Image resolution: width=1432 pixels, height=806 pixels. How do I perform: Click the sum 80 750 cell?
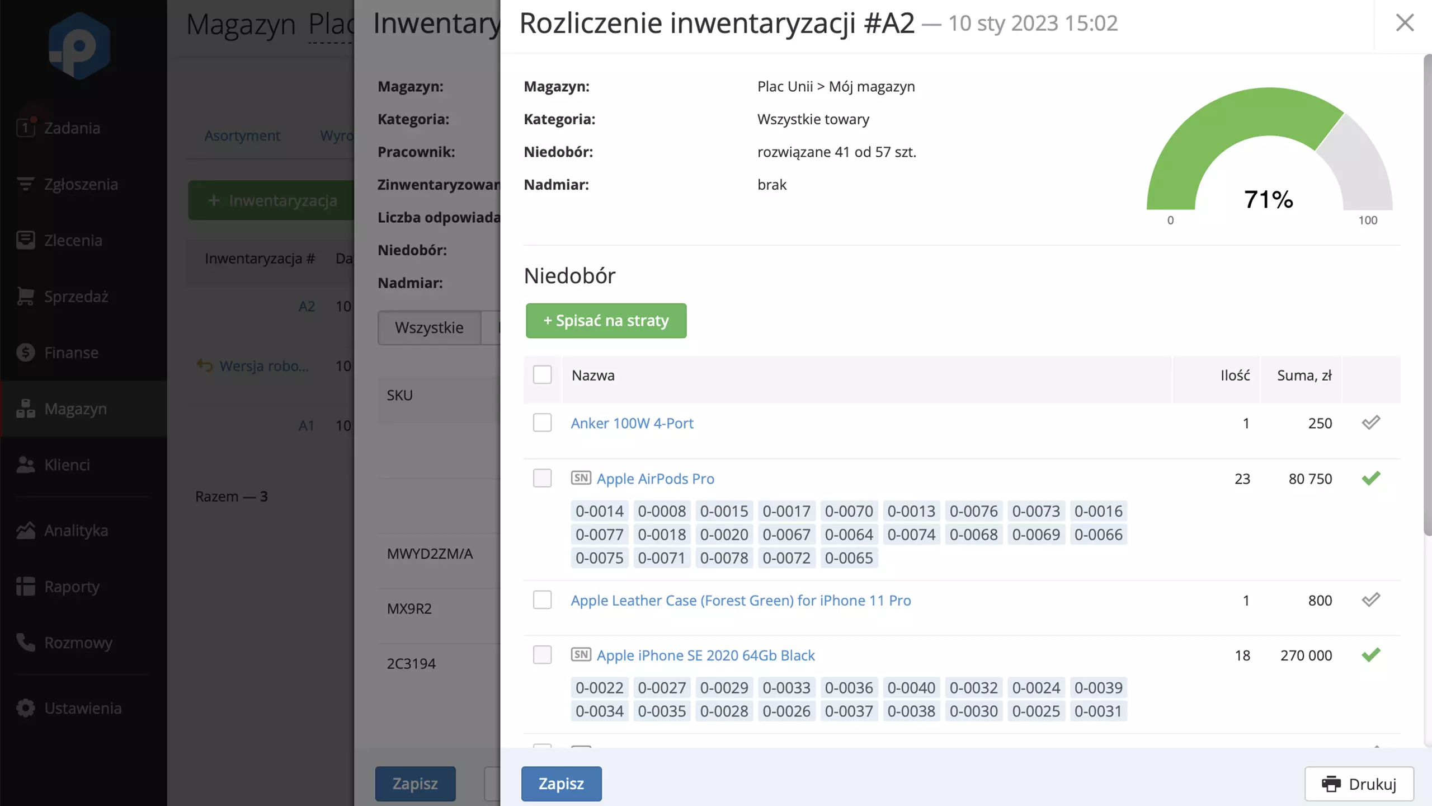[x=1310, y=479]
